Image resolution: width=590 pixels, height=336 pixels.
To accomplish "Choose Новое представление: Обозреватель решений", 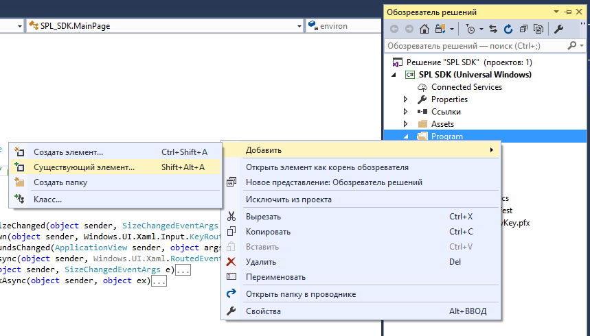I will click(x=361, y=182).
